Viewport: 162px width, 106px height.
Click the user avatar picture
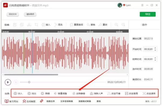(x=120, y=5)
